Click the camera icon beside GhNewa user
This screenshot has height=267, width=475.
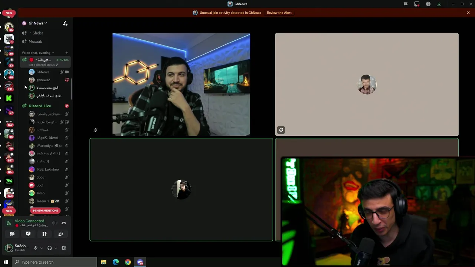click(x=67, y=72)
